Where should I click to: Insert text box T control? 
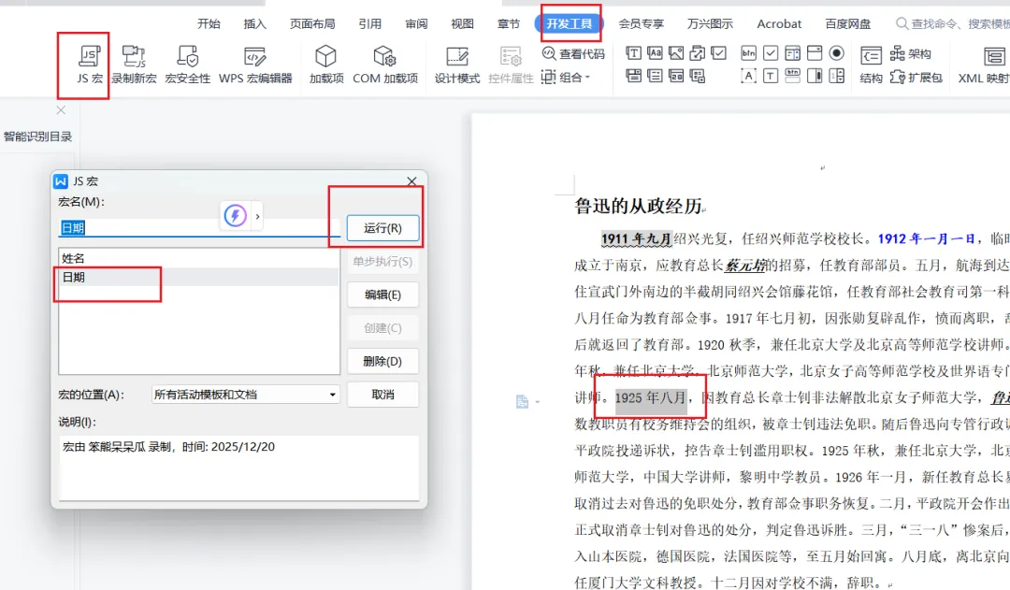pyautogui.click(x=771, y=76)
